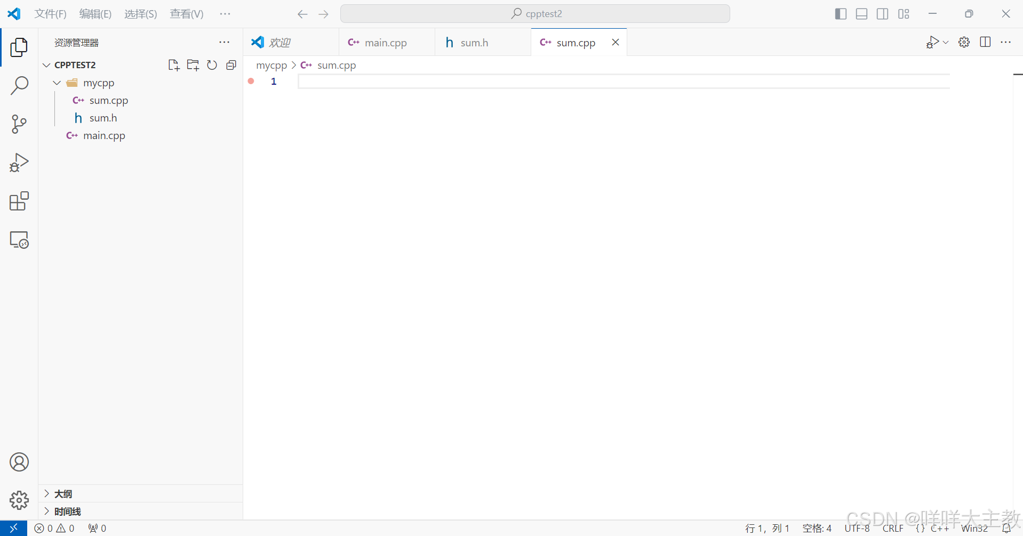
Task: Open notifications bell in status bar
Action: click(x=1007, y=528)
